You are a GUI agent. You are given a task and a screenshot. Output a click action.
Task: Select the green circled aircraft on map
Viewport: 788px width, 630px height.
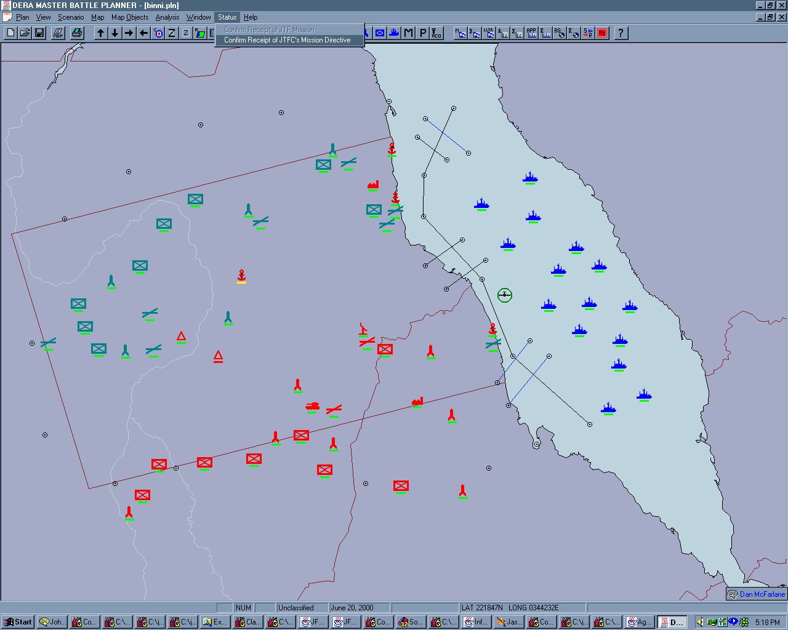pos(505,295)
